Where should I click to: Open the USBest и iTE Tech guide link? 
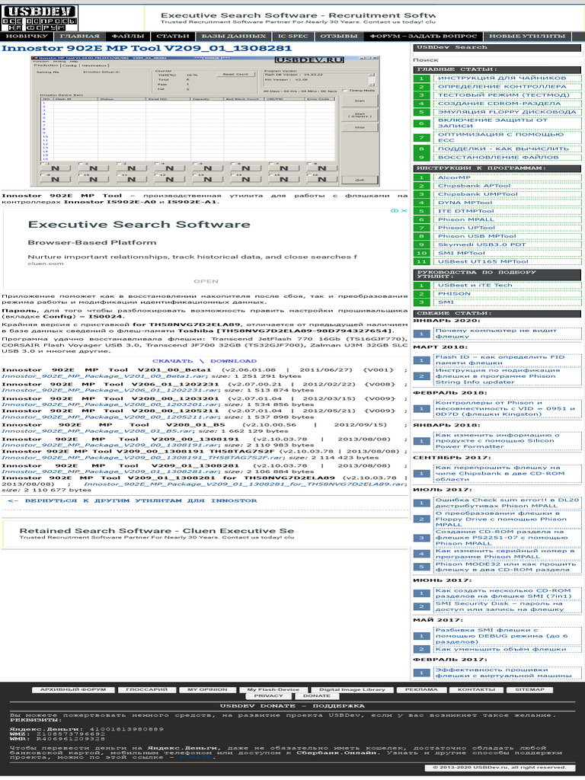[x=475, y=286]
